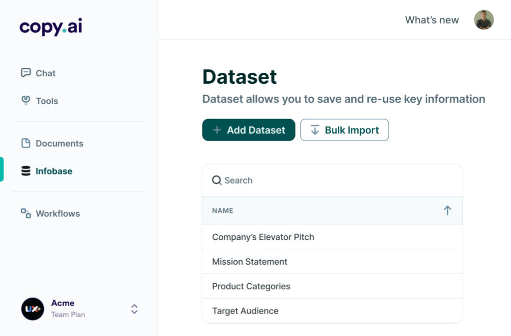Click the Infobase database icon
Screen dimensions: 511x336
point(25,171)
